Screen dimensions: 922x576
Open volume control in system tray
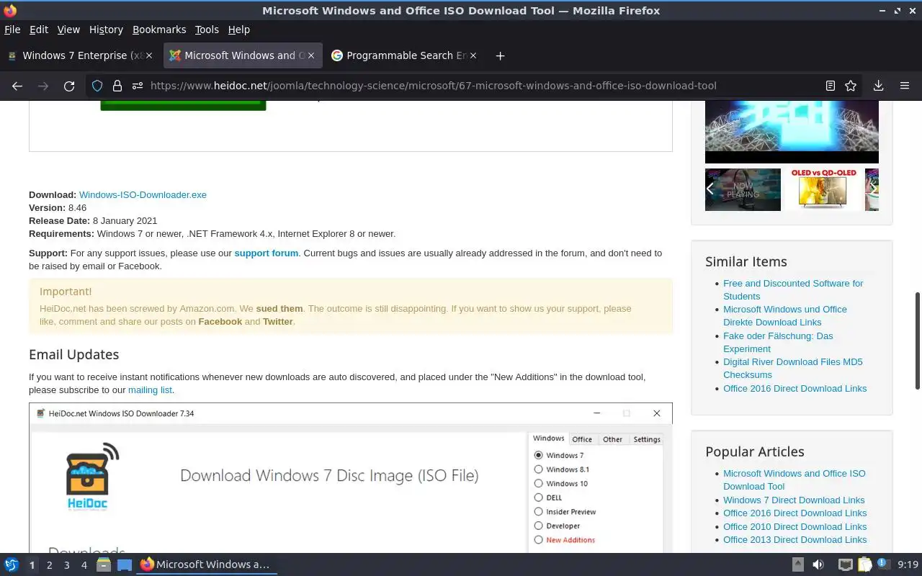[x=818, y=564]
